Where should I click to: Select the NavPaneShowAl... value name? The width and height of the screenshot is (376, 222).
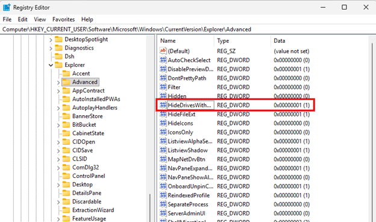[190, 177]
